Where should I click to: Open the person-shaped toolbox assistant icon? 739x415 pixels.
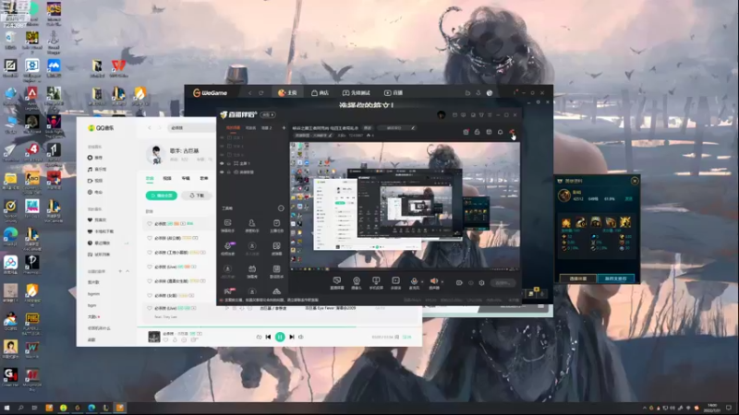252,224
